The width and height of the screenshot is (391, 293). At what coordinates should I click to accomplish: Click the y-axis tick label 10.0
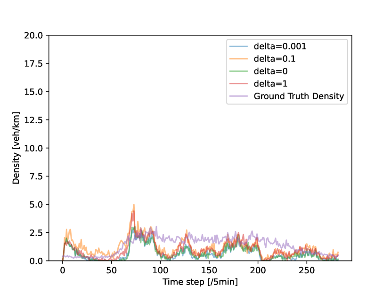[33, 148]
